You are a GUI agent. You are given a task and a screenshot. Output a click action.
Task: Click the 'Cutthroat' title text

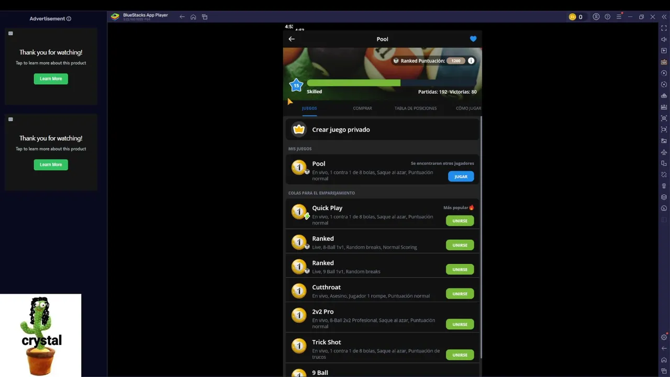[x=327, y=287]
